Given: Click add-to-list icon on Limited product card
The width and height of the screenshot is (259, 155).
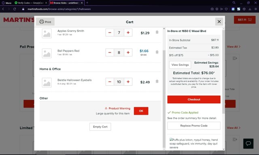Looking at the screenshot, I should pyautogui.click(x=235, y=140).
